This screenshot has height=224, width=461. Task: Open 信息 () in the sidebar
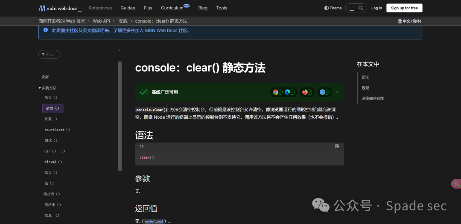point(52,215)
